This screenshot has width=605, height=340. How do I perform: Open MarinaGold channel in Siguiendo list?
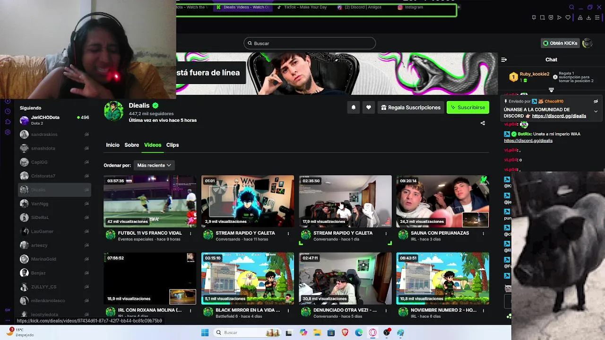[54, 259]
